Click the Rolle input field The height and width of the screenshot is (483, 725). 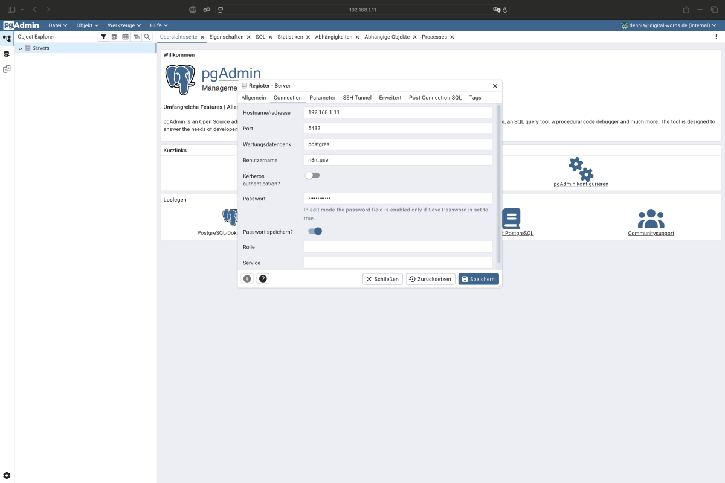tap(398, 247)
